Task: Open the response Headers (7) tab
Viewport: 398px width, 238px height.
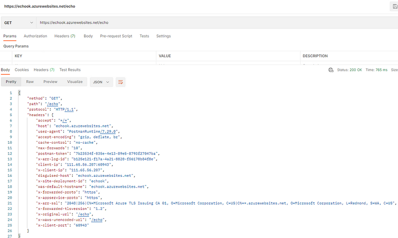Action: (x=44, y=70)
